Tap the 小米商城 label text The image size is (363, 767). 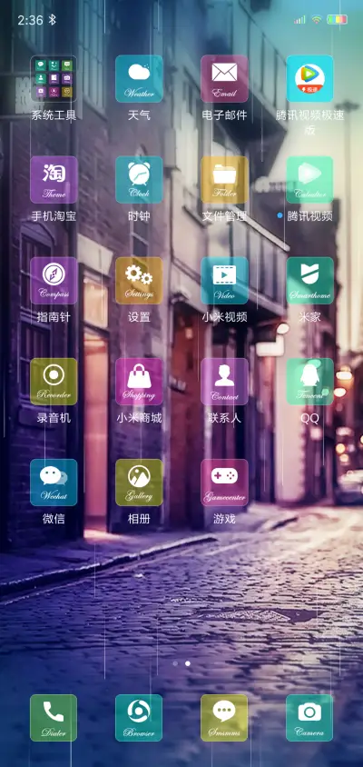tap(139, 418)
